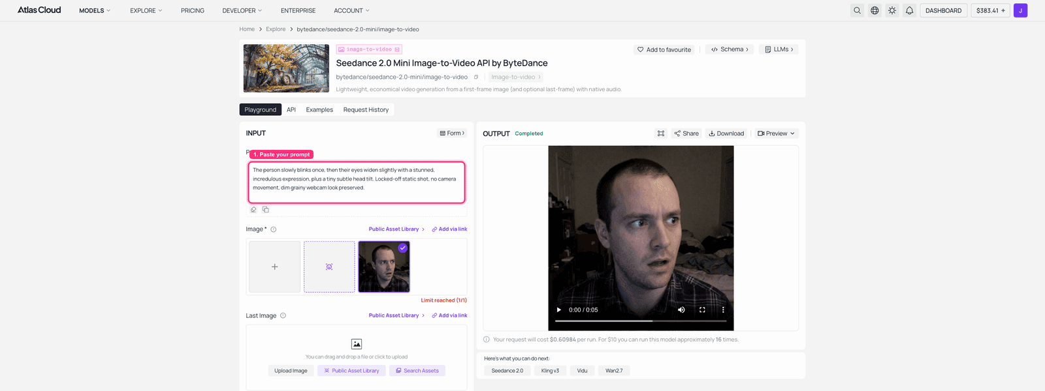Screen dimensions: 1045x391
Task: Click the eraser icon below the prompt
Action: (253, 209)
